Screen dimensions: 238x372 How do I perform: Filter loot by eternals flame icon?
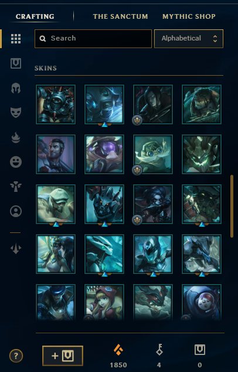point(16,138)
